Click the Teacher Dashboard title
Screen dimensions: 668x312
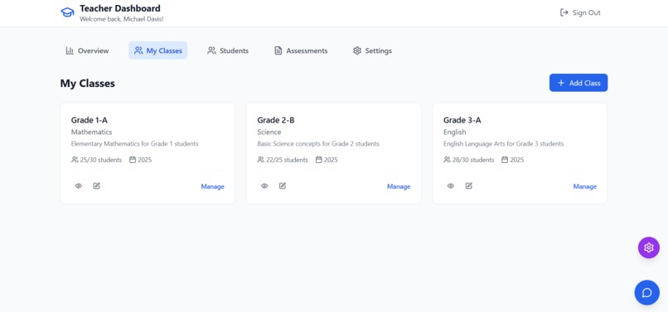click(x=120, y=8)
